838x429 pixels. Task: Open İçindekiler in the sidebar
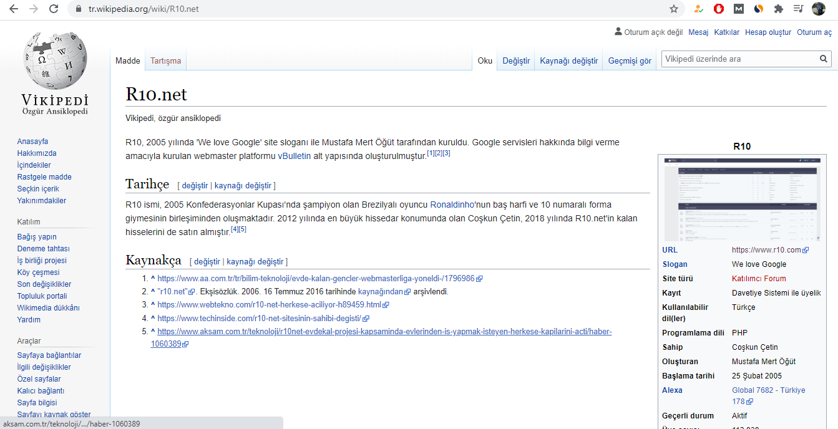click(x=34, y=165)
